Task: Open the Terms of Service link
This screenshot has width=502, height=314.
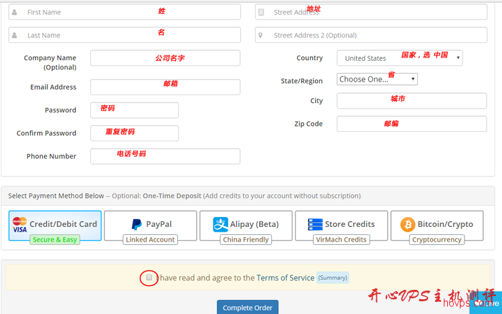Action: (285, 278)
